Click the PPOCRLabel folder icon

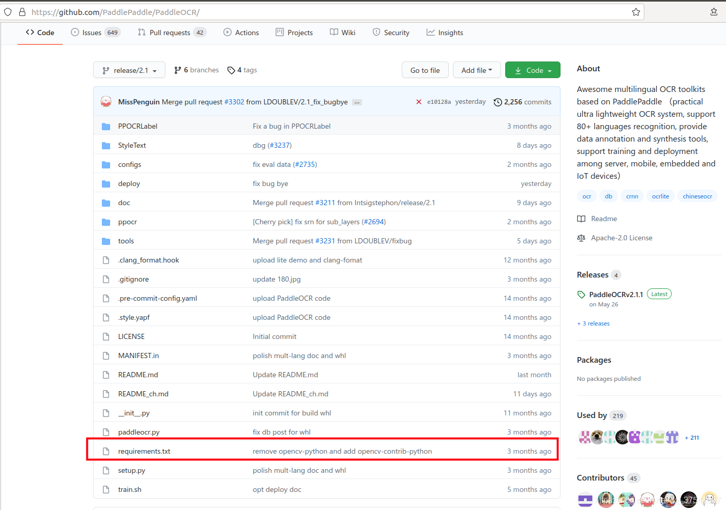coord(106,126)
